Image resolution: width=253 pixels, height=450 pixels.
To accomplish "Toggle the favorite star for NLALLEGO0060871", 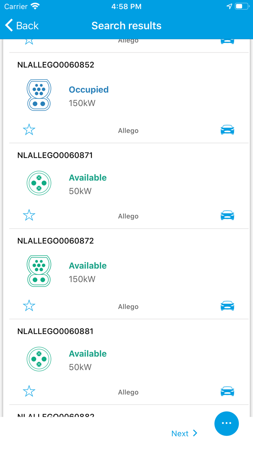I will (29, 215).
